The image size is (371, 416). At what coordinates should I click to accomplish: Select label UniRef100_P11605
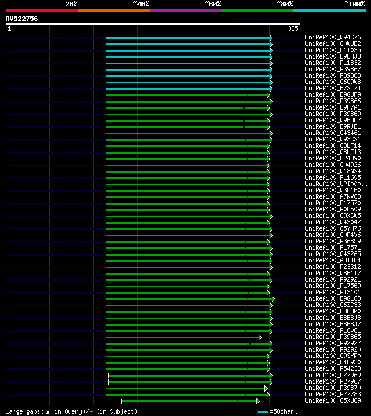coord(333,177)
